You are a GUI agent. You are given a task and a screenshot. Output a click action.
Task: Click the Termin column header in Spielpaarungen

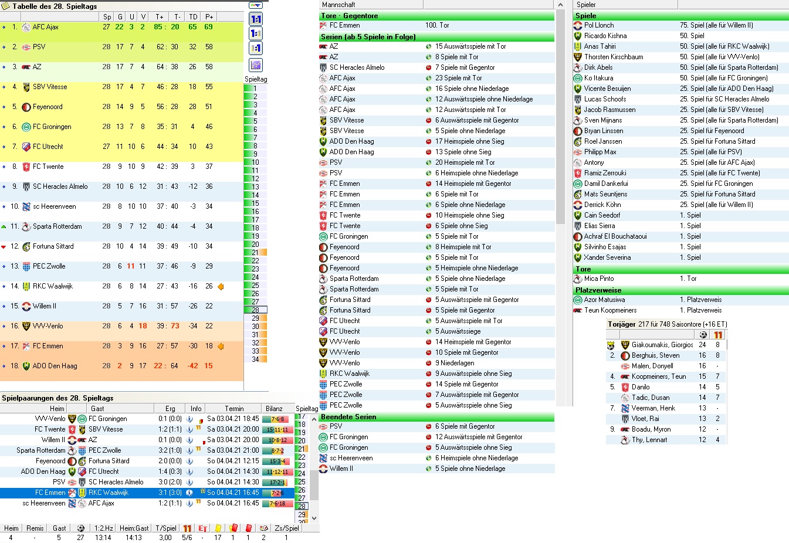point(234,409)
